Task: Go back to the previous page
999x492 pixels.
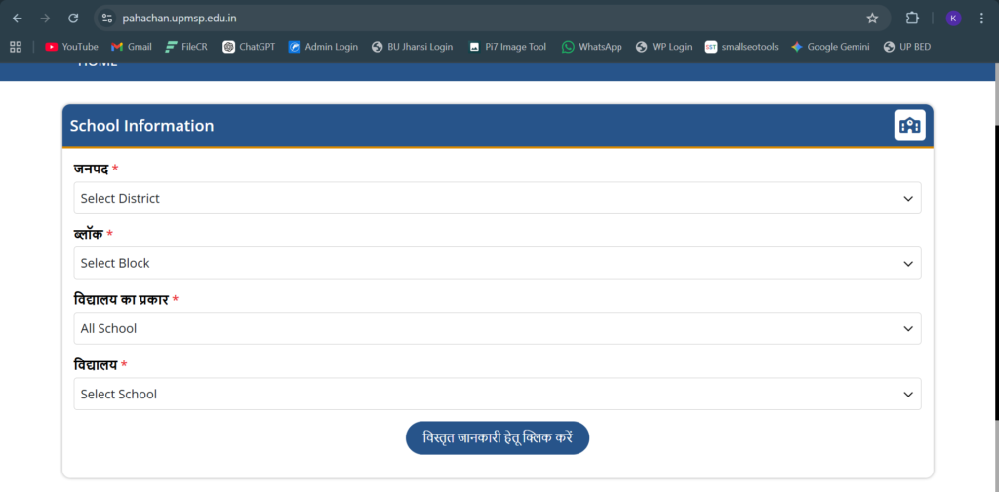Action: (18, 19)
